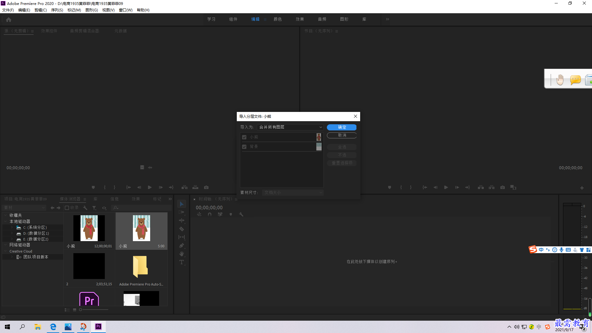Open Windows Start menu
This screenshot has width=592, height=333.
(x=7, y=327)
